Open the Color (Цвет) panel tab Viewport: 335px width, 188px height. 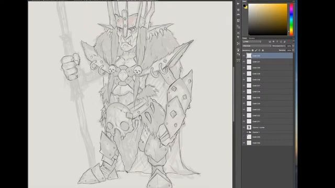click(x=244, y=1)
